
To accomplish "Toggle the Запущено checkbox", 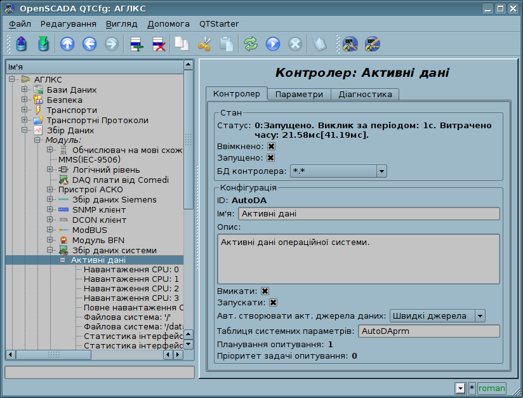I will [x=270, y=158].
